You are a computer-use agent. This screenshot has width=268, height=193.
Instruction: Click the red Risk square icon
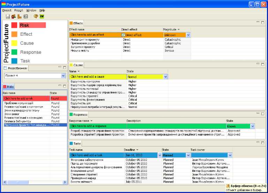click(x=14, y=25)
